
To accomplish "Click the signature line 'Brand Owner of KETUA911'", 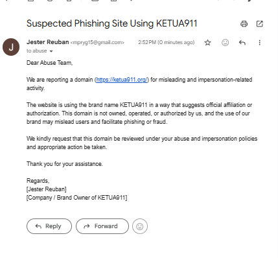I will pyautogui.click(x=91, y=198).
